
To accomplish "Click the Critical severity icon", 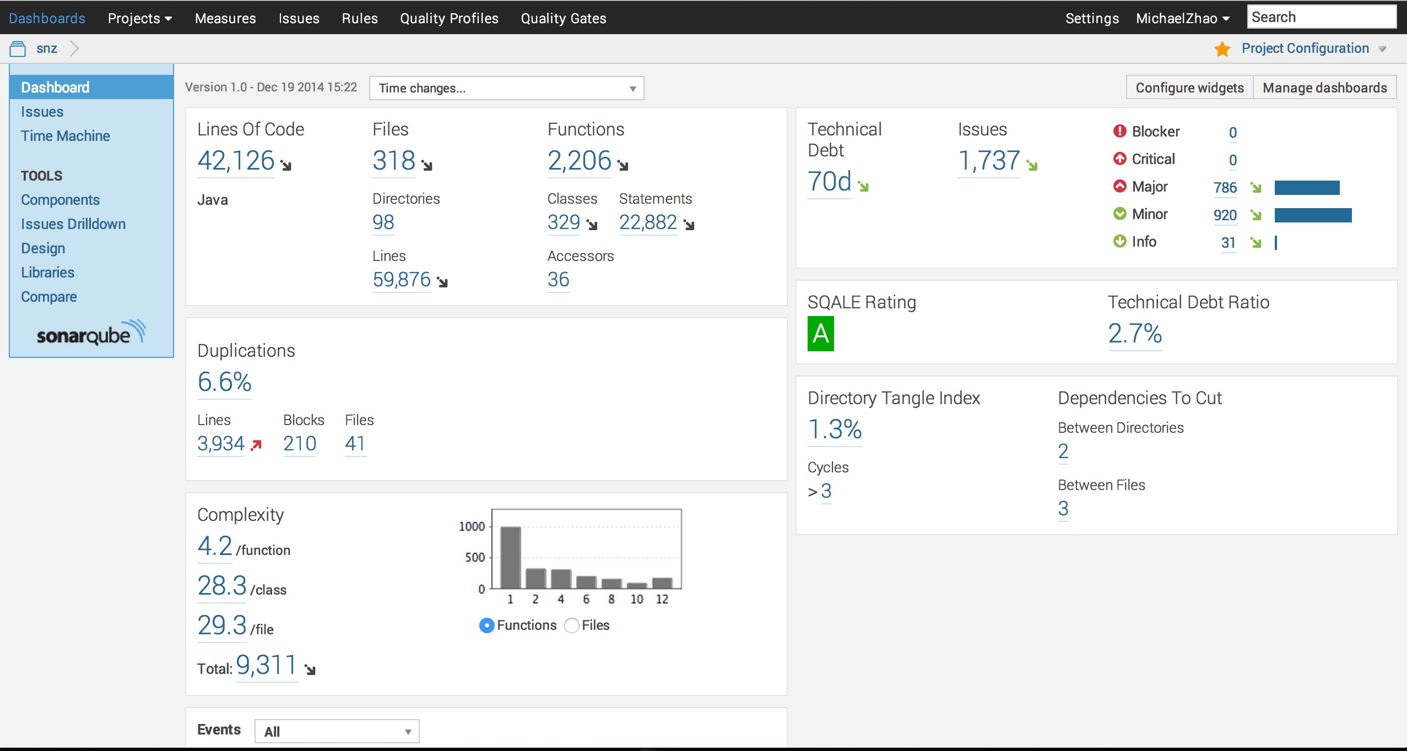I will click(x=1120, y=159).
